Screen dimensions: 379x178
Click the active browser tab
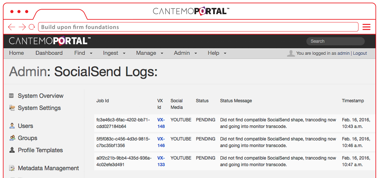pyautogui.click(x=61, y=14)
